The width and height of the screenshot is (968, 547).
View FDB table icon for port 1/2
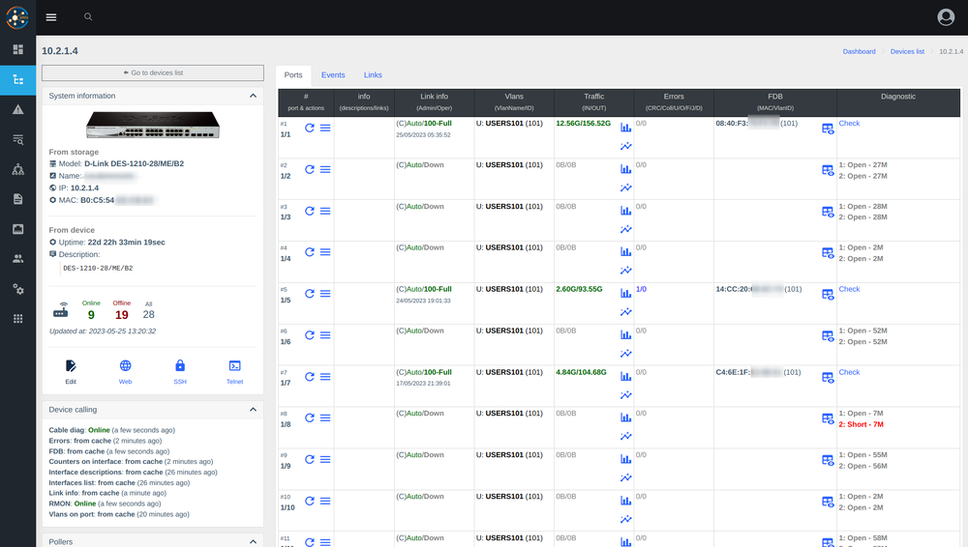coord(828,170)
